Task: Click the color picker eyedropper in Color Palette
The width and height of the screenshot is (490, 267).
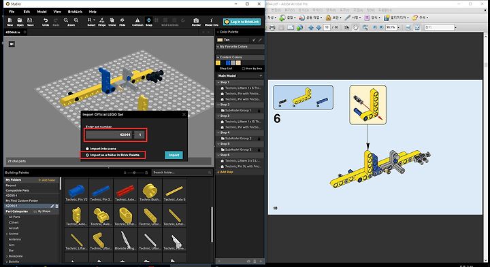Action: [x=260, y=40]
